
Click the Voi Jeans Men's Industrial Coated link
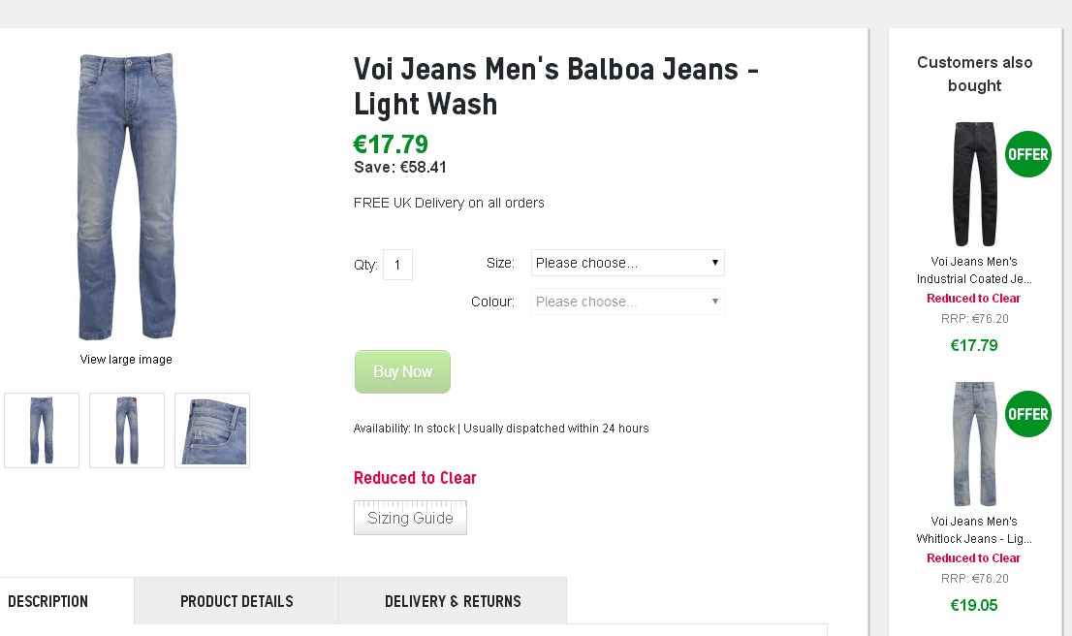click(974, 270)
